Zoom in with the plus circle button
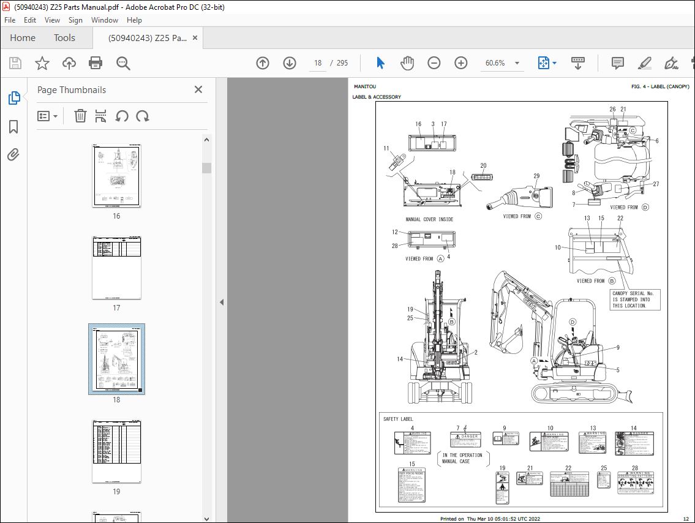Viewport: 695px width, 523px height. click(461, 63)
